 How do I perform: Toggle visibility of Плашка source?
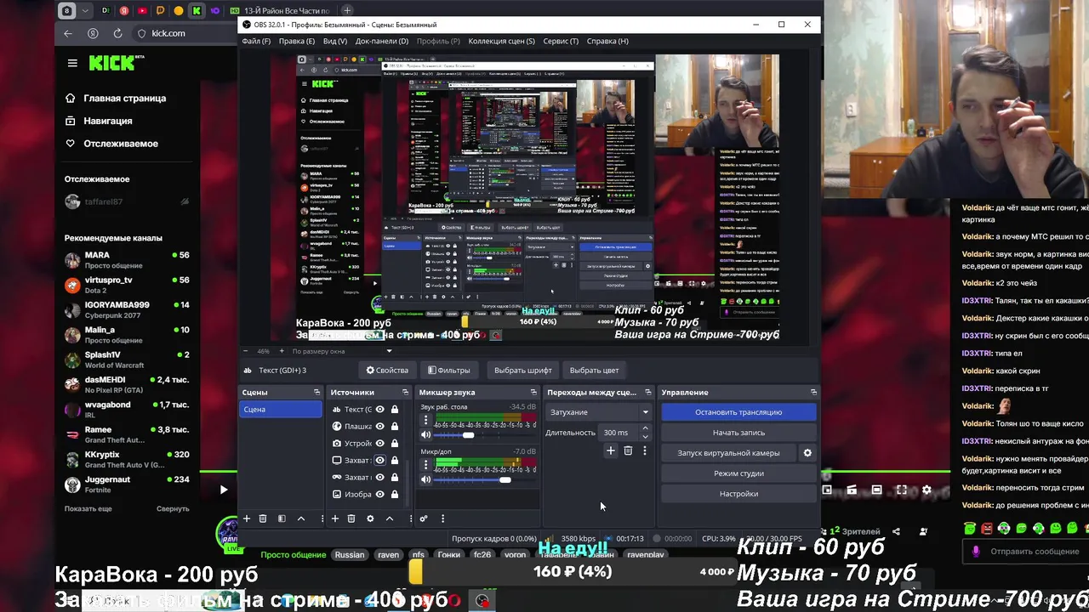coord(379,426)
